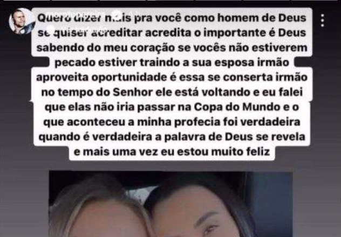341x237 pixels.
Task: Click the line 'pecado estiver traindo a sua esposa'
Action: pos(154,62)
